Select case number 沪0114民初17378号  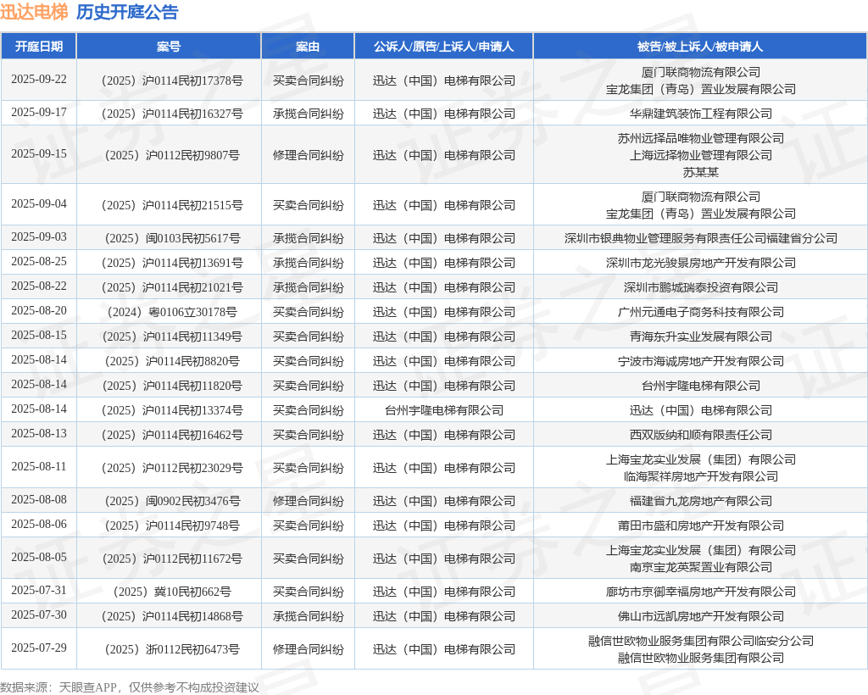coord(172,81)
